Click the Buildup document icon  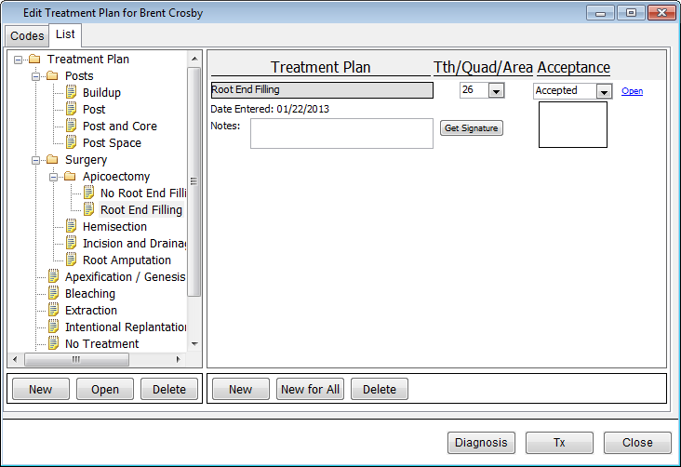point(71,93)
